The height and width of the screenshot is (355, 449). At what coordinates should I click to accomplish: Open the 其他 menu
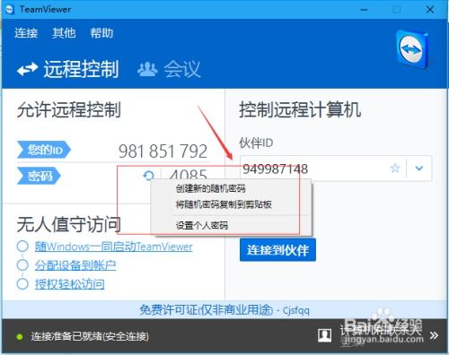[64, 33]
